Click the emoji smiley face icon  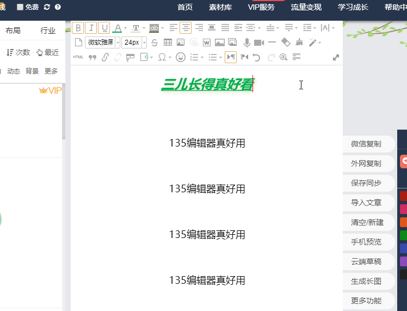point(181,57)
